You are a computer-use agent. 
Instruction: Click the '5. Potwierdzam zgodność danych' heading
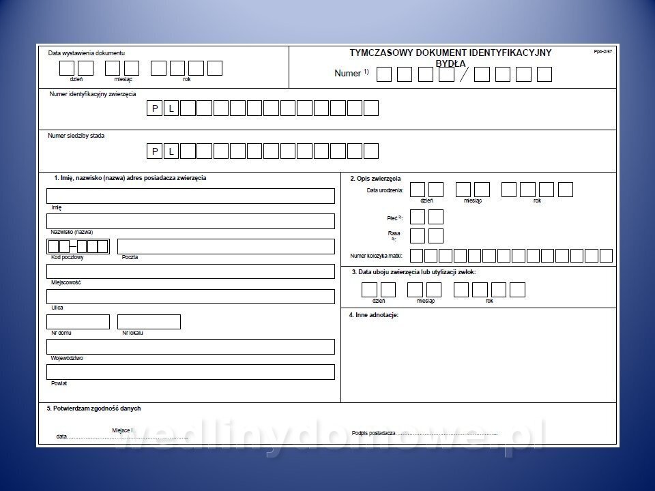tap(93, 408)
